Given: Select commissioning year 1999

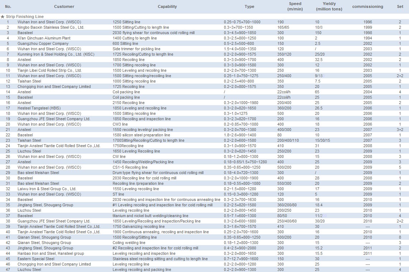Looking at the screenshot, I should tap(368, 27).
